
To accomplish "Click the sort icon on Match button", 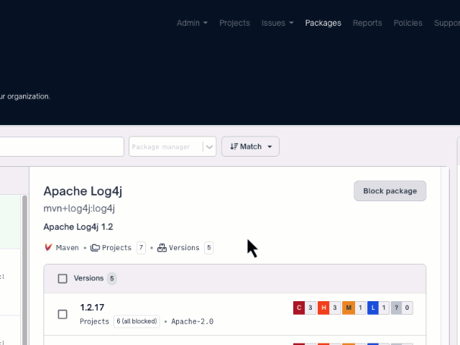I will [234, 147].
